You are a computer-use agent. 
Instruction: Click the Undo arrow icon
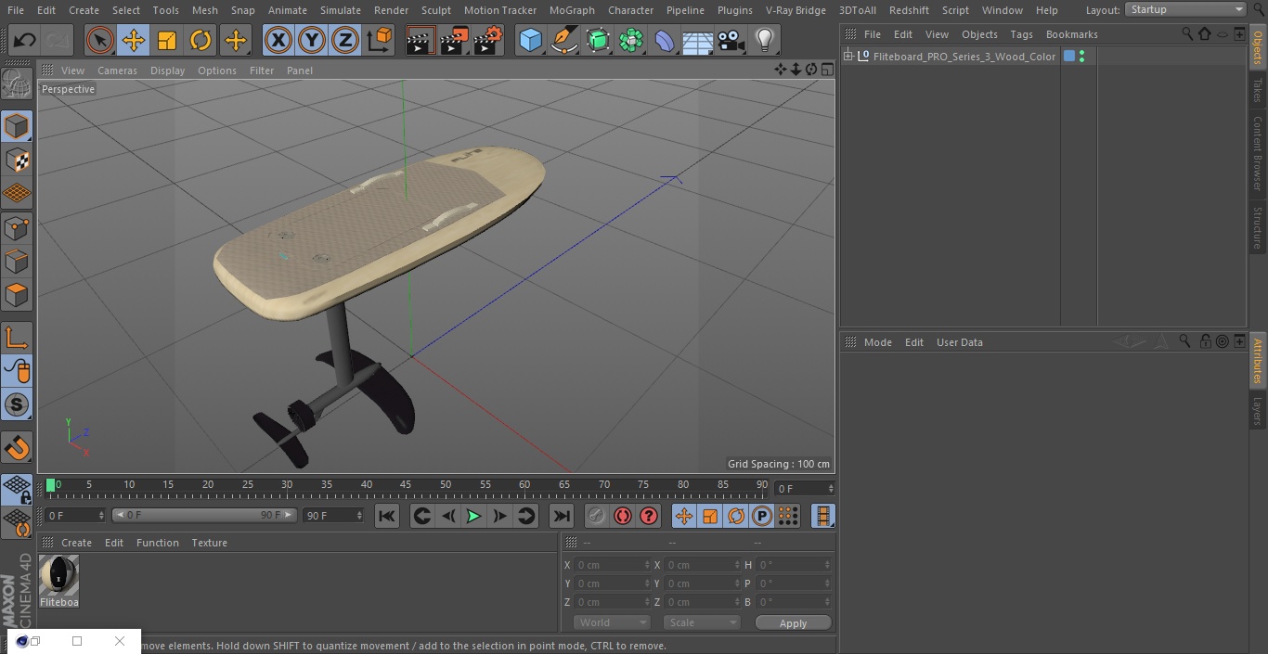(x=24, y=40)
